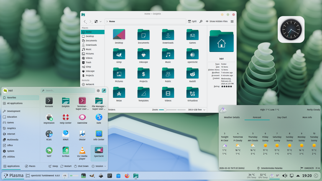The width and height of the screenshot is (322, 181).
Task: Select the Places tab in the launcher
Action: (30, 166)
